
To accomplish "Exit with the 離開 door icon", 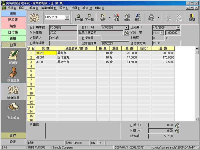I will [x=192, y=17].
